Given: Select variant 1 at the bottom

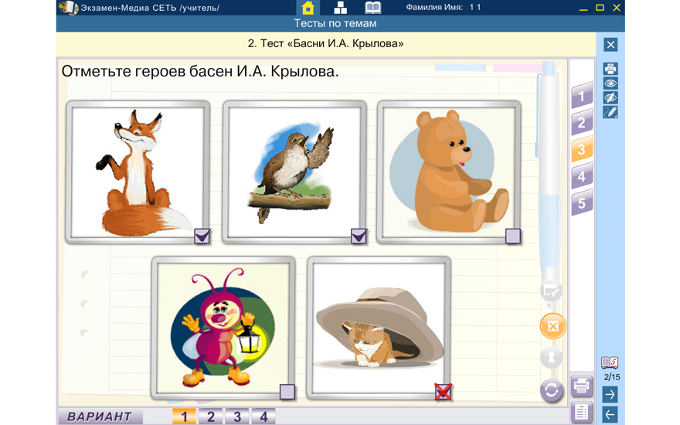Looking at the screenshot, I should pos(185,416).
